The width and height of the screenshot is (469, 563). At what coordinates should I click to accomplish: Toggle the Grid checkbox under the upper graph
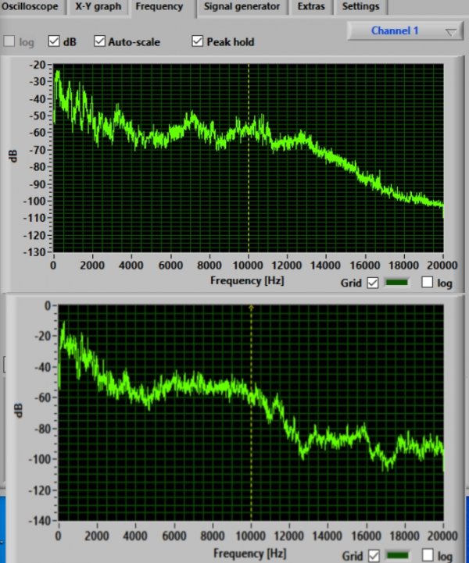click(x=372, y=283)
